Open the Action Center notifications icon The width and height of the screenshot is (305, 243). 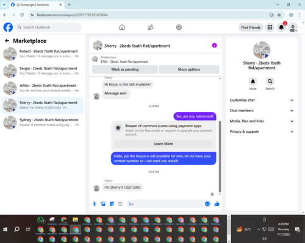[298, 230]
